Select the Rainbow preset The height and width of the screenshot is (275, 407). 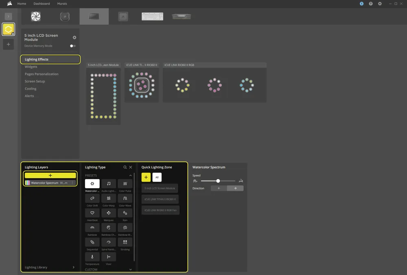tap(92, 227)
